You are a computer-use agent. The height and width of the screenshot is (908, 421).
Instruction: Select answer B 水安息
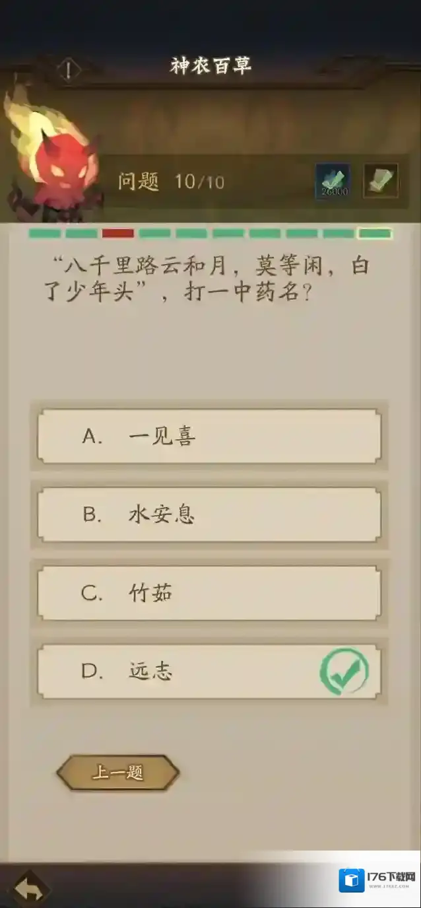tap(209, 515)
